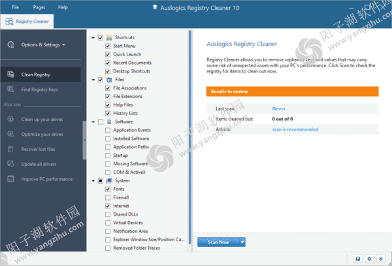
Task: Click the scan is recommended link
Action: (295, 129)
